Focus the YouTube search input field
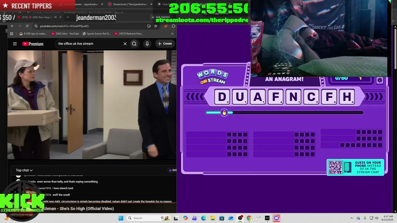The image size is (397, 223). 89,44
